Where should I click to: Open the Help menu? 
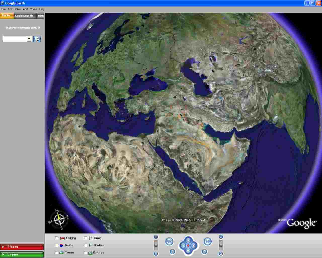(42, 9)
